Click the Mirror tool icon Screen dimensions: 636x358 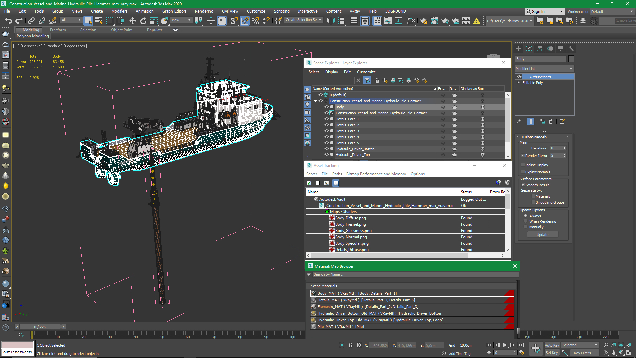331,21
